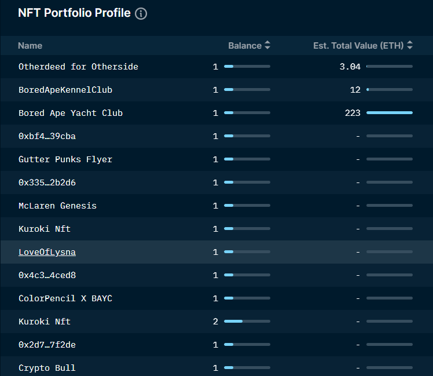Viewport: 433px width, 376px height.
Task: Click the balance bar in the row with balance 2
Action: pyautogui.click(x=247, y=322)
